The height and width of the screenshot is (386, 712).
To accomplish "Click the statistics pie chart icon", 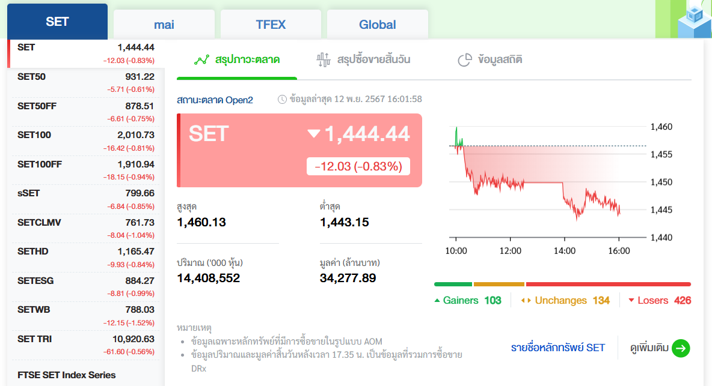I will pyautogui.click(x=464, y=60).
